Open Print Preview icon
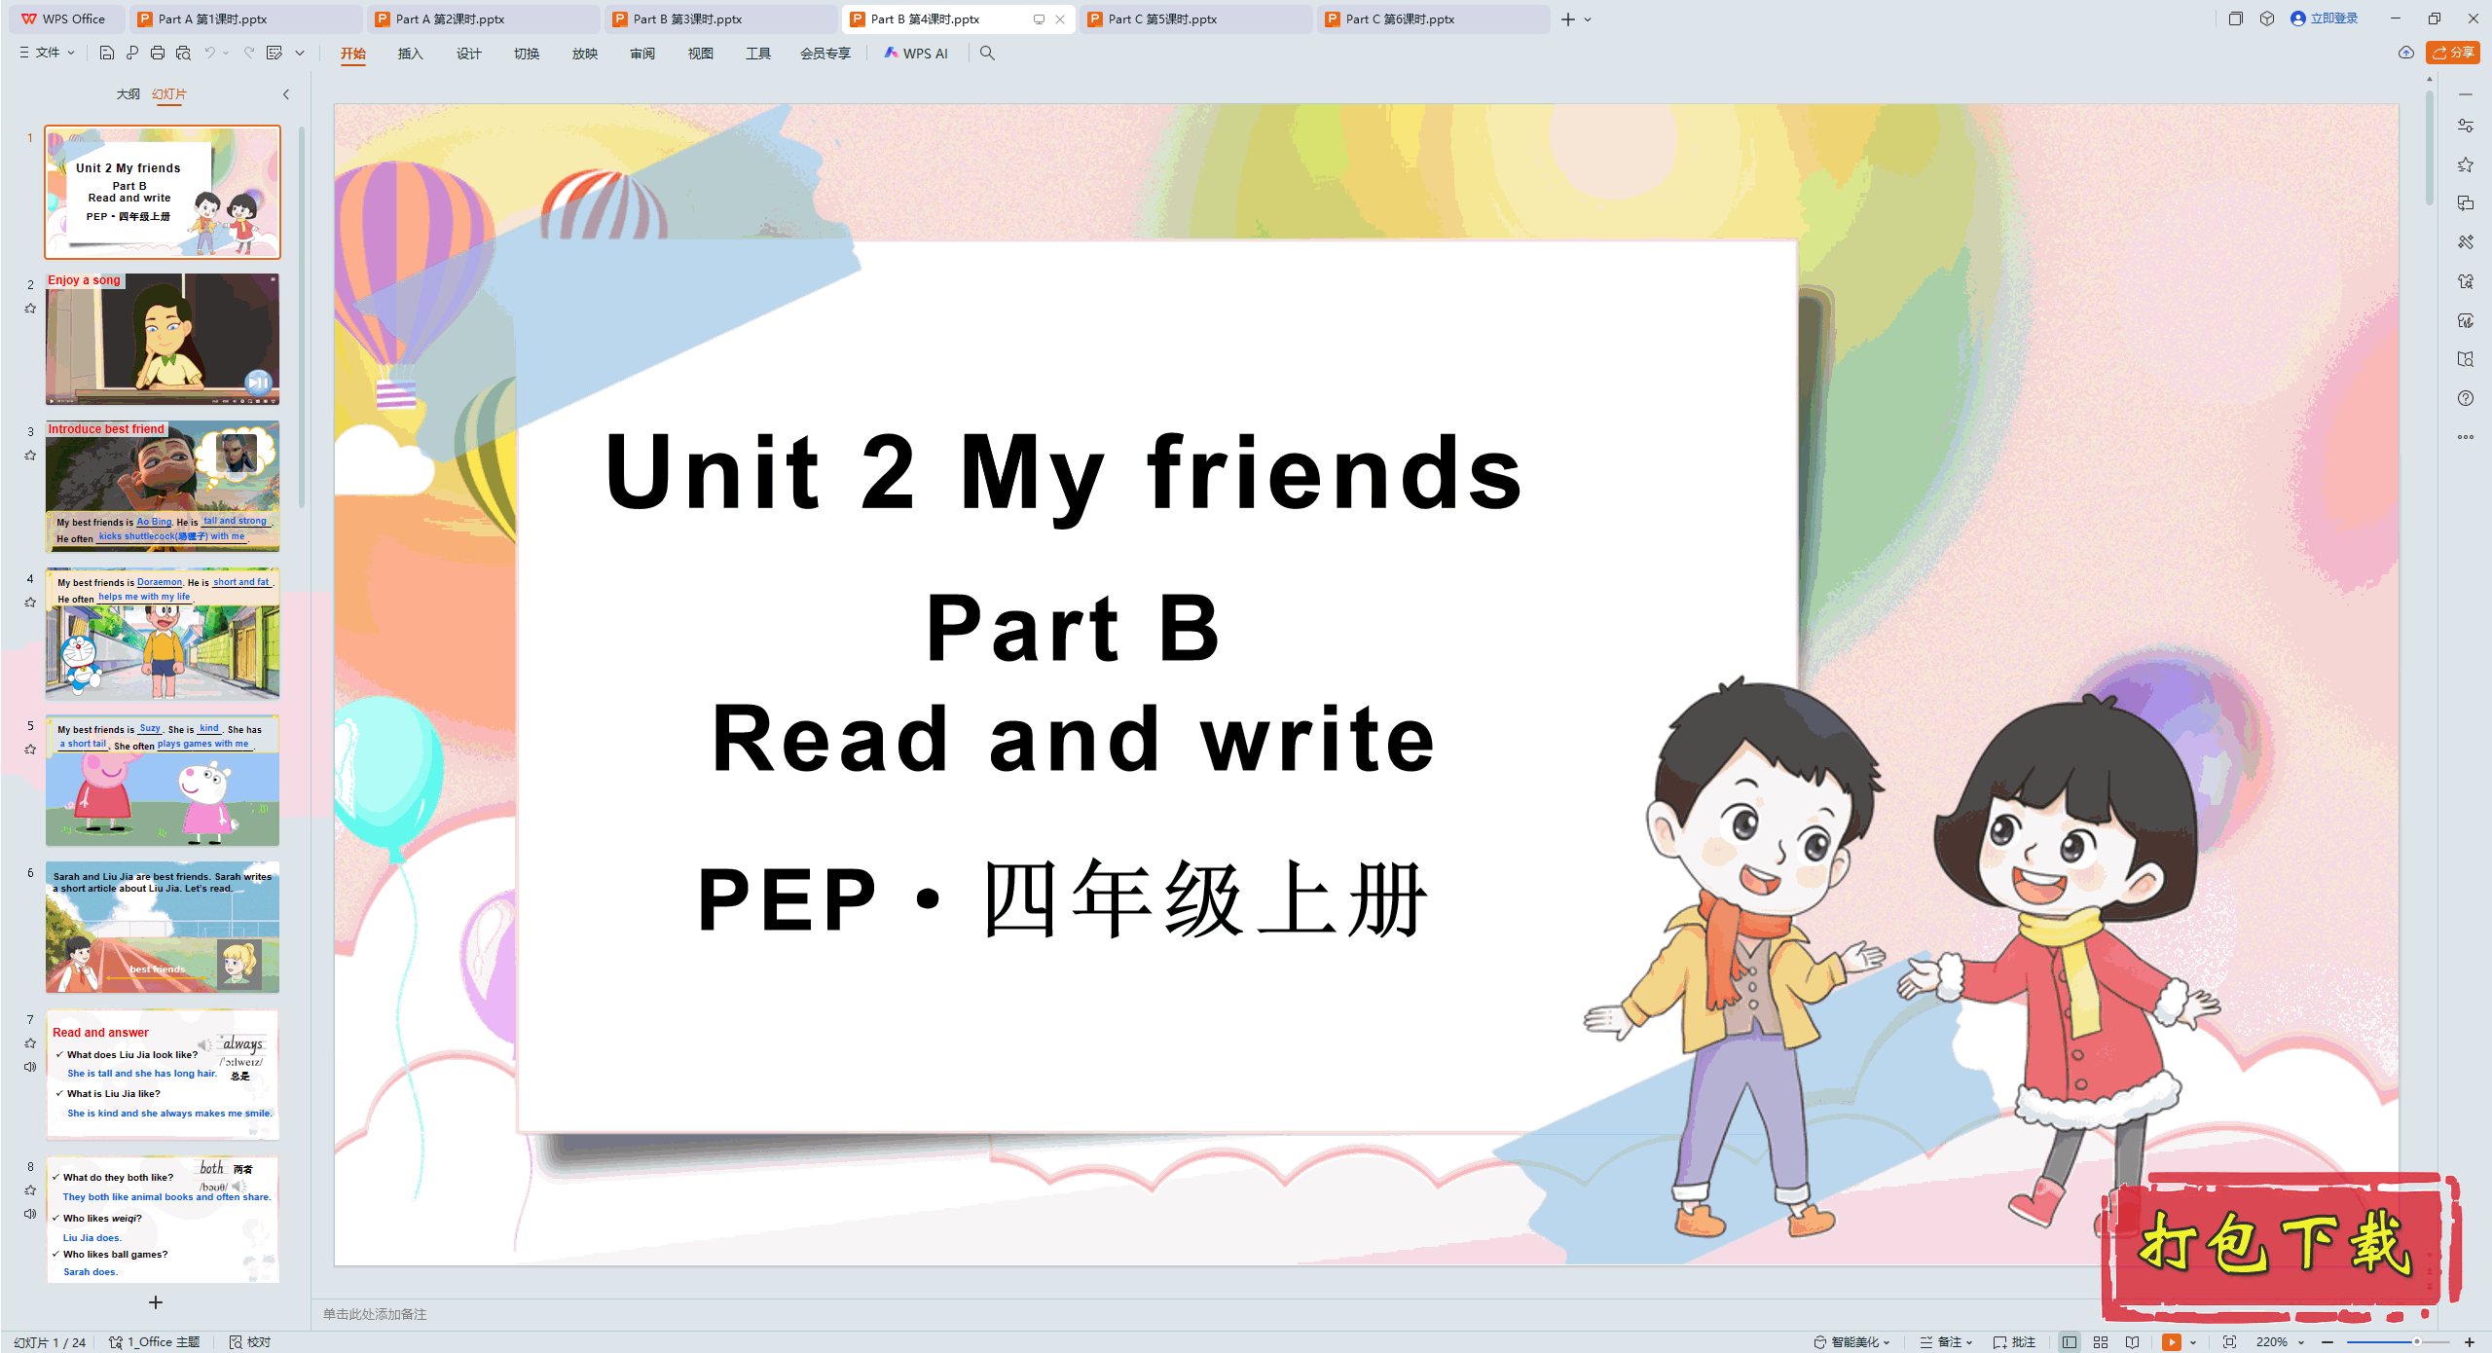Screen dimensions: 2492x1353 [183, 53]
